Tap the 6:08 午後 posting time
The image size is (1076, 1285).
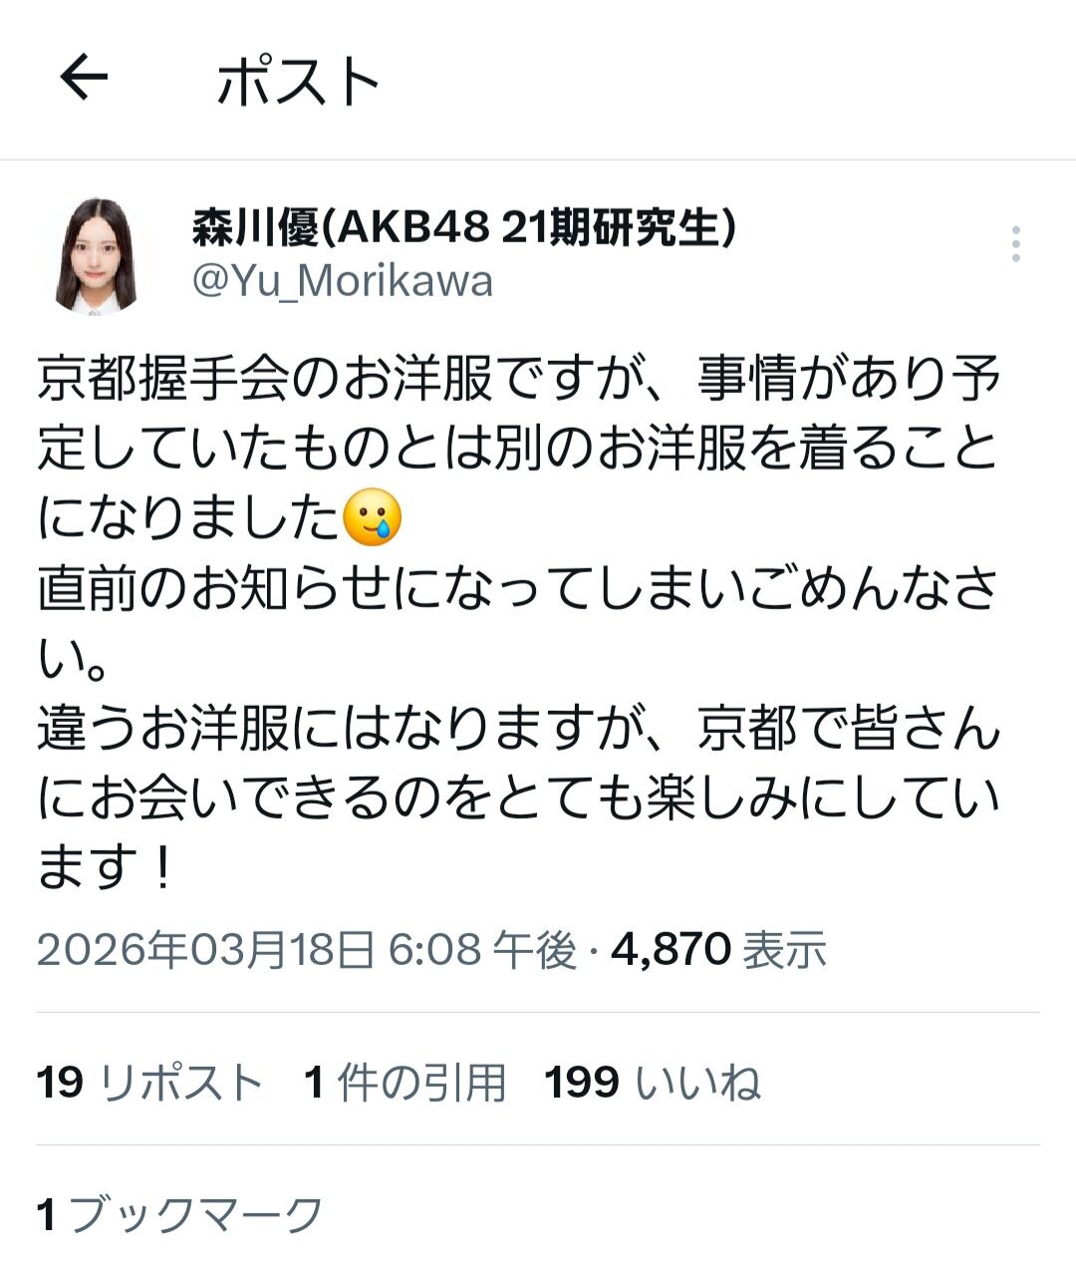[x=482, y=949]
